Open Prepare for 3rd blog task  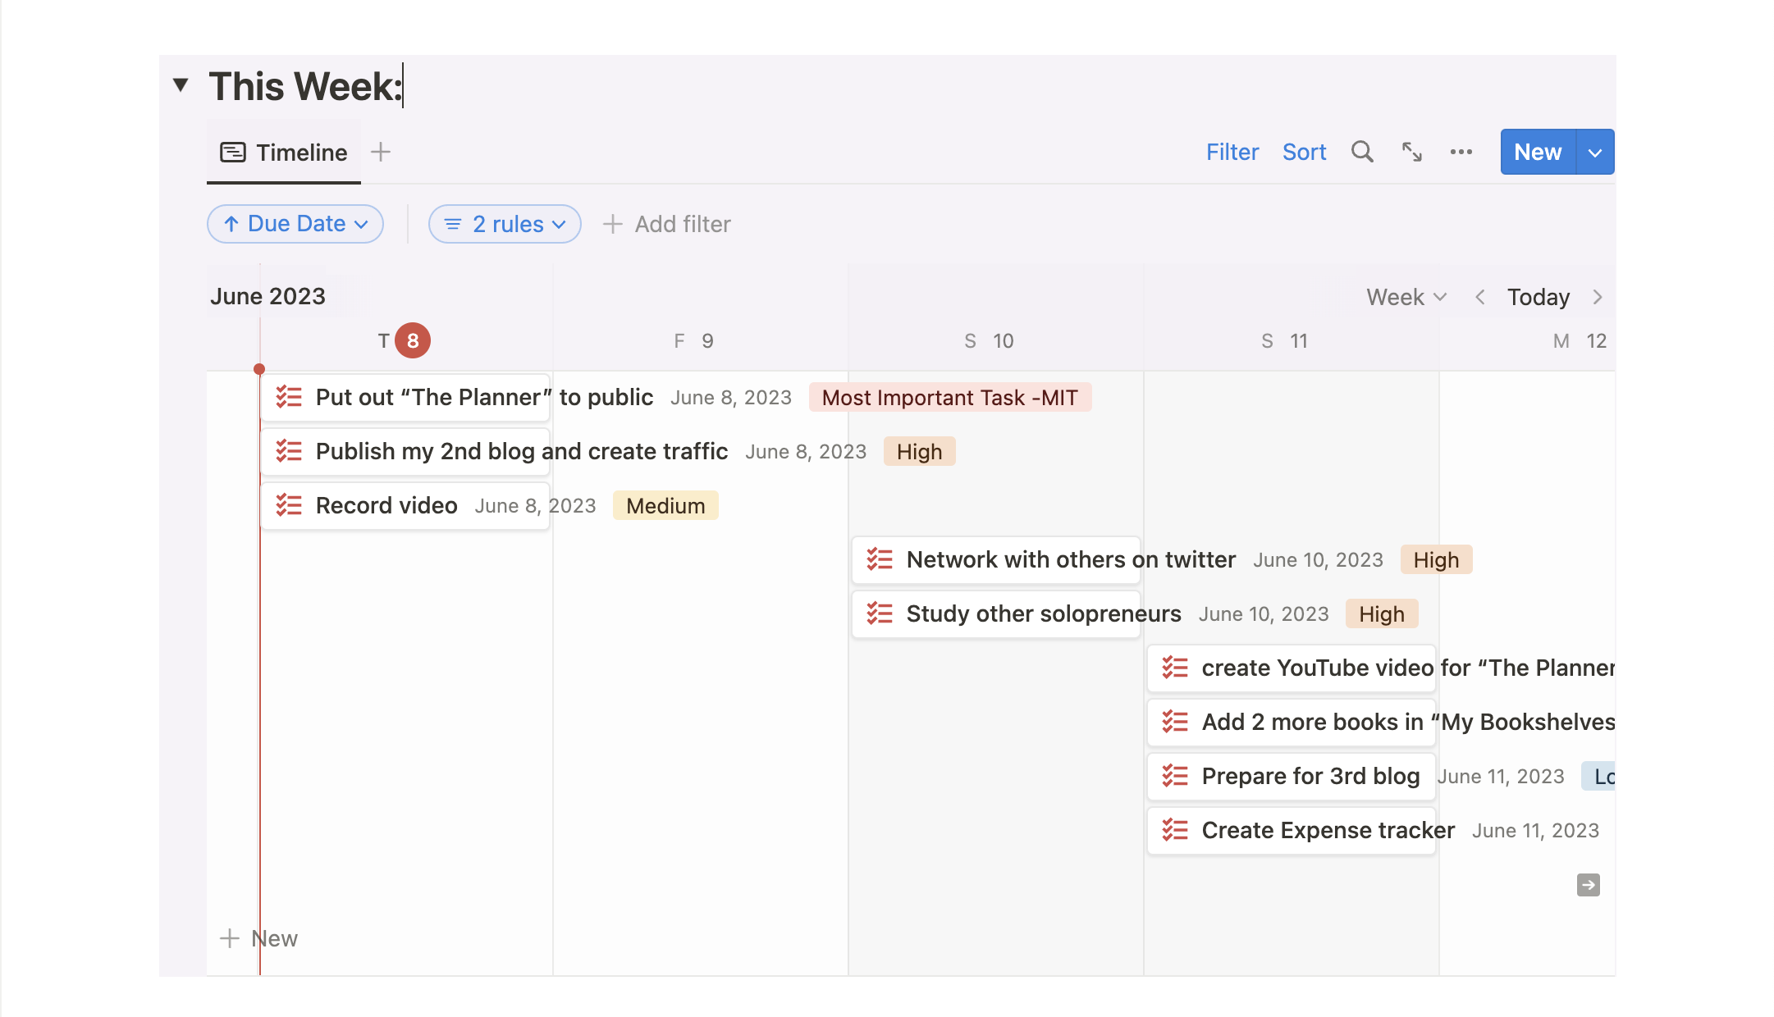(x=1292, y=776)
